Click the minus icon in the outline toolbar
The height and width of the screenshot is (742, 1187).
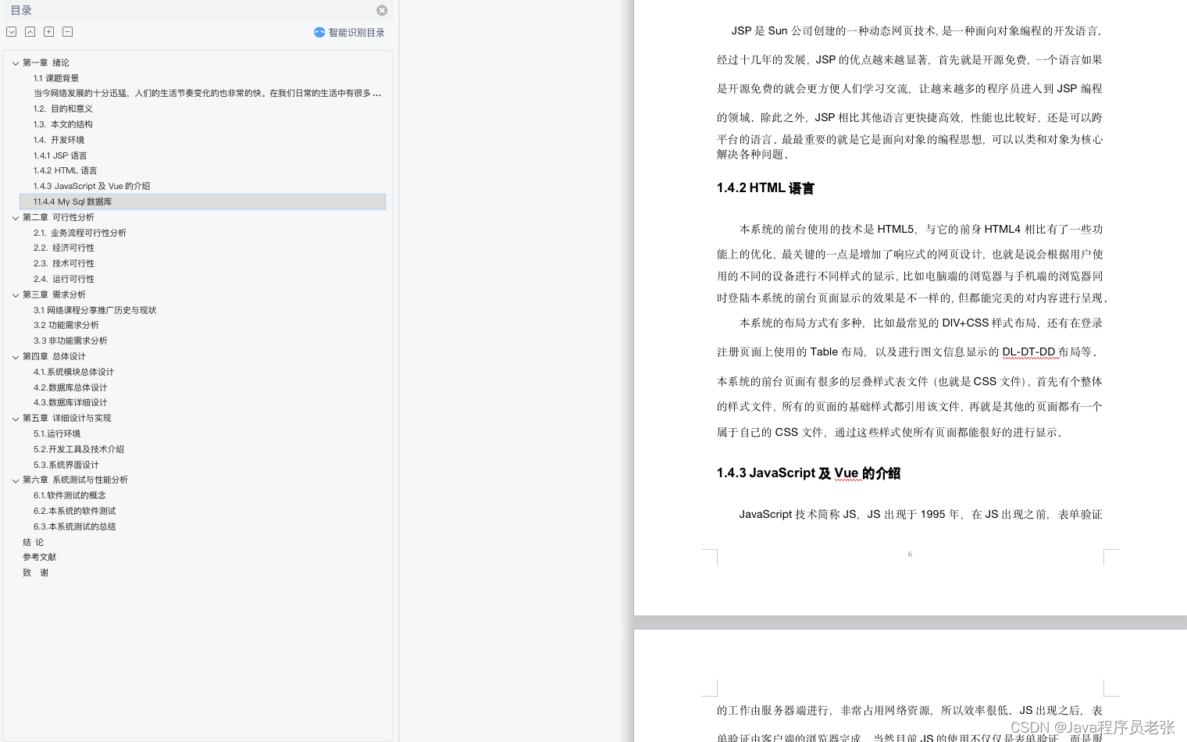(68, 32)
